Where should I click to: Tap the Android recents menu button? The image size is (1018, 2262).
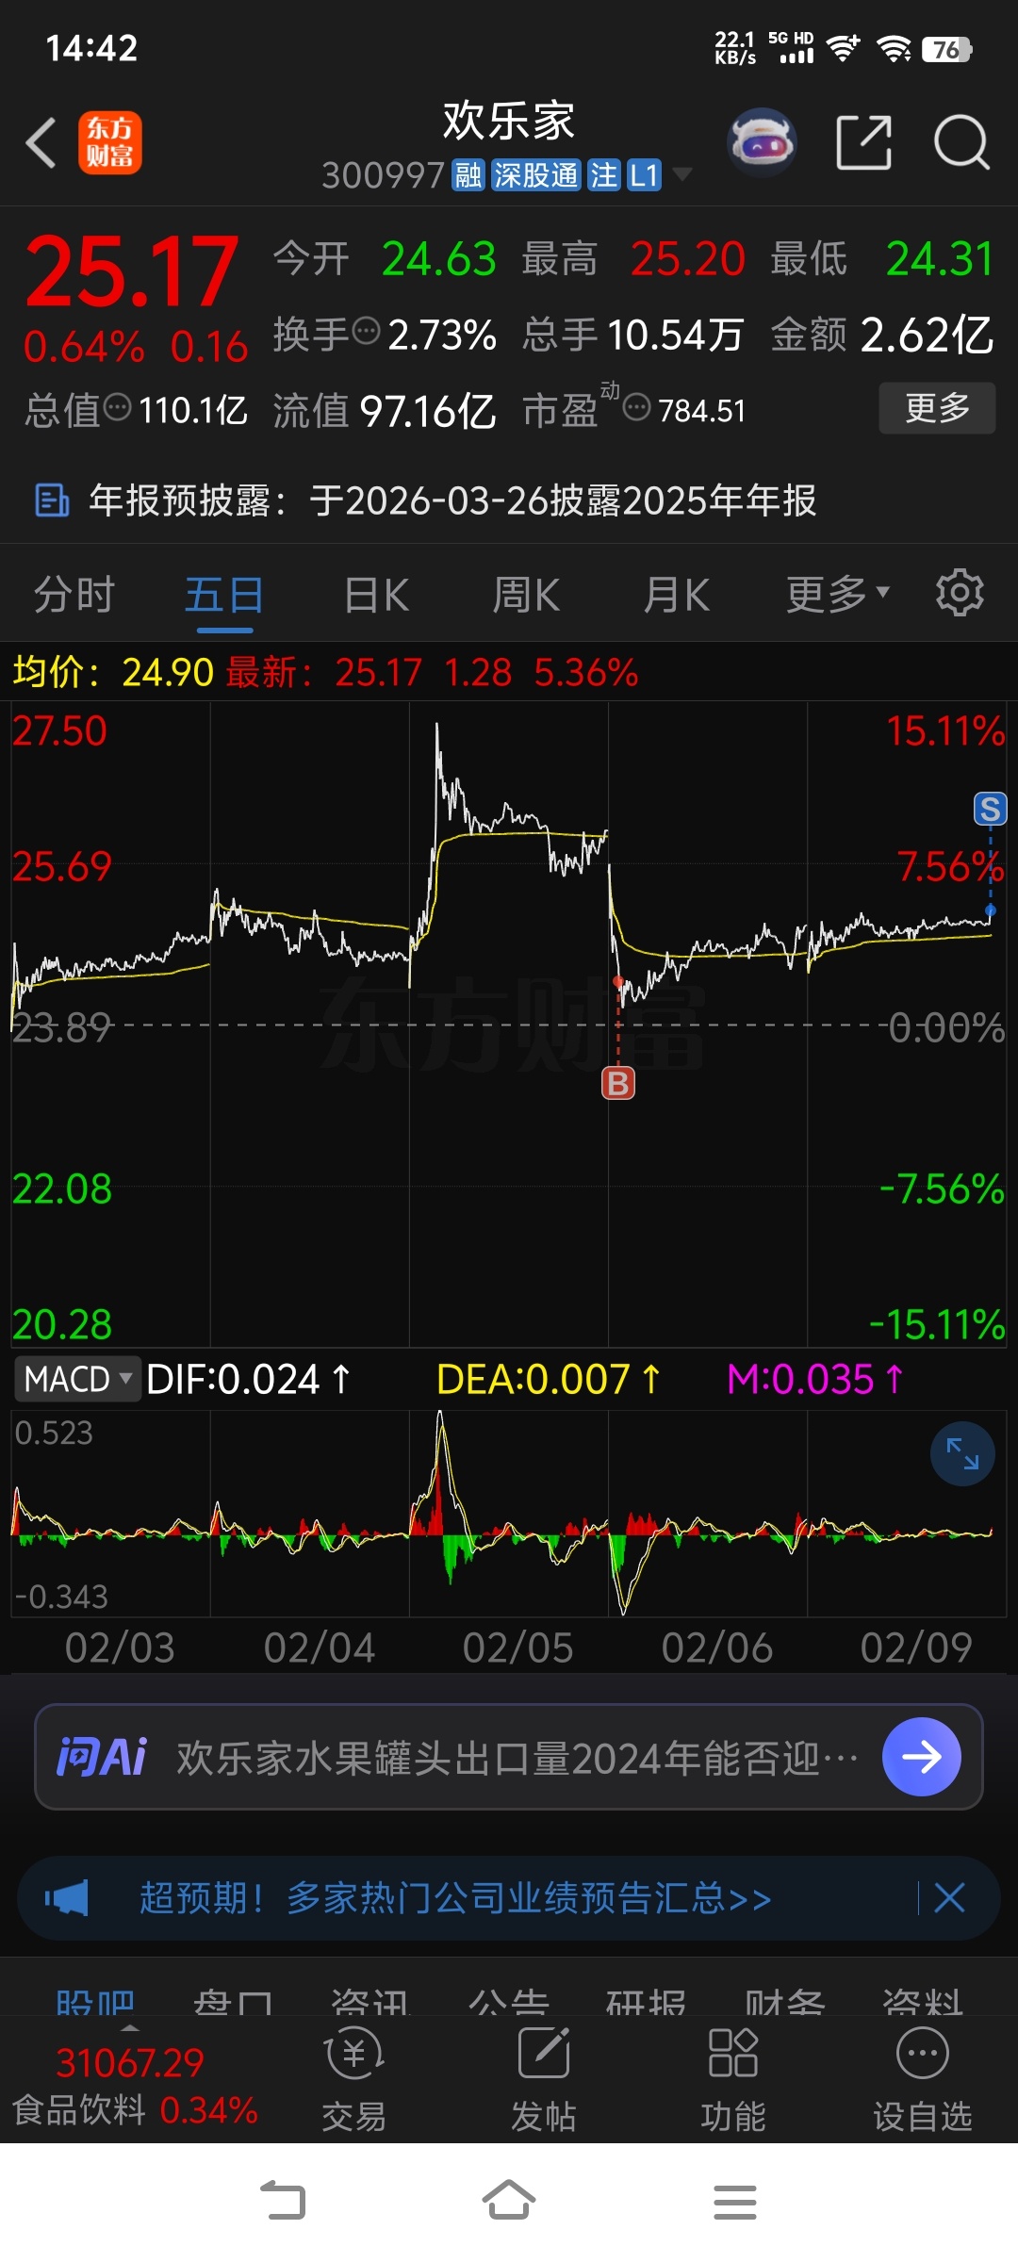point(735,2202)
